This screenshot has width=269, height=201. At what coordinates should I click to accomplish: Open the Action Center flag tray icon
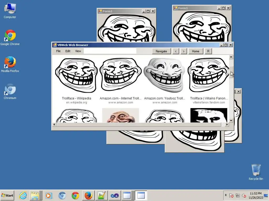coord(231,195)
